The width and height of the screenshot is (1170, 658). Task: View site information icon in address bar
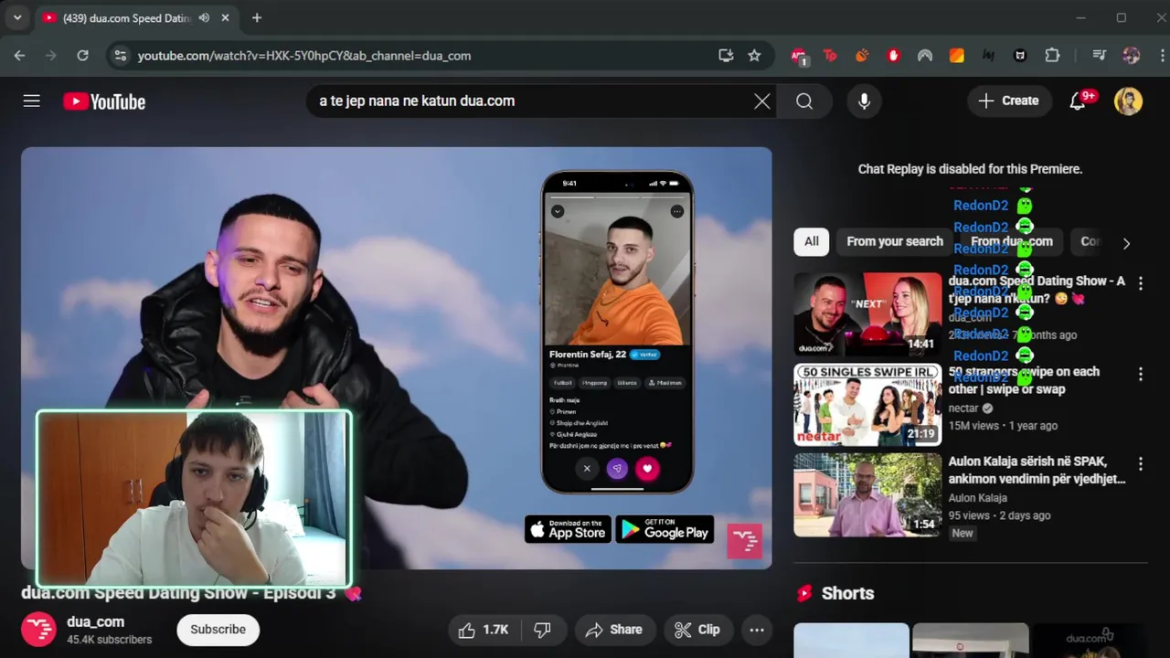[x=120, y=56]
